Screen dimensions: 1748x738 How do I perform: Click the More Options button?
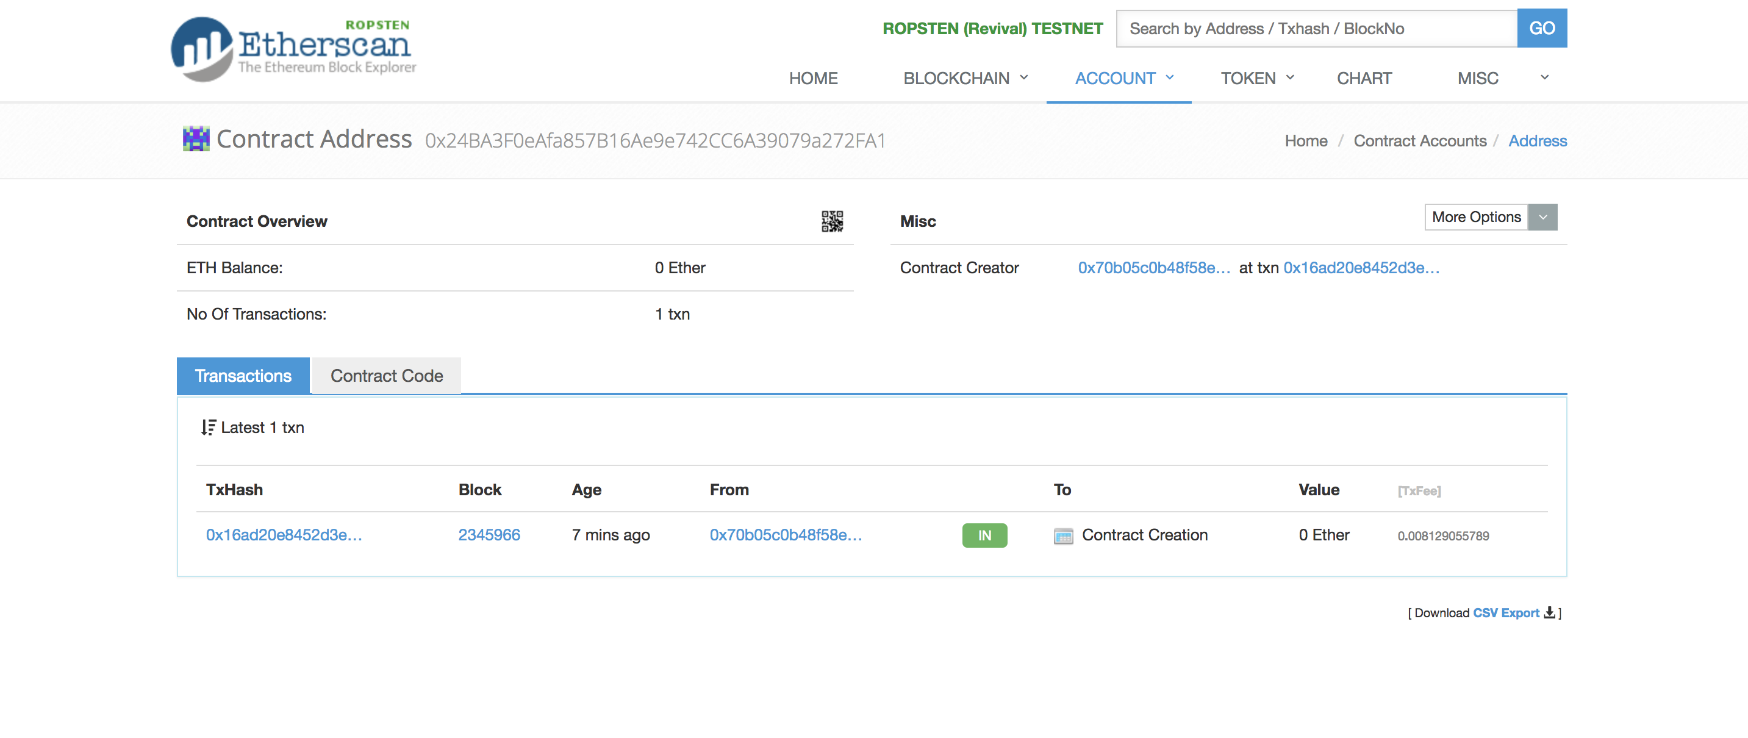click(x=1476, y=217)
